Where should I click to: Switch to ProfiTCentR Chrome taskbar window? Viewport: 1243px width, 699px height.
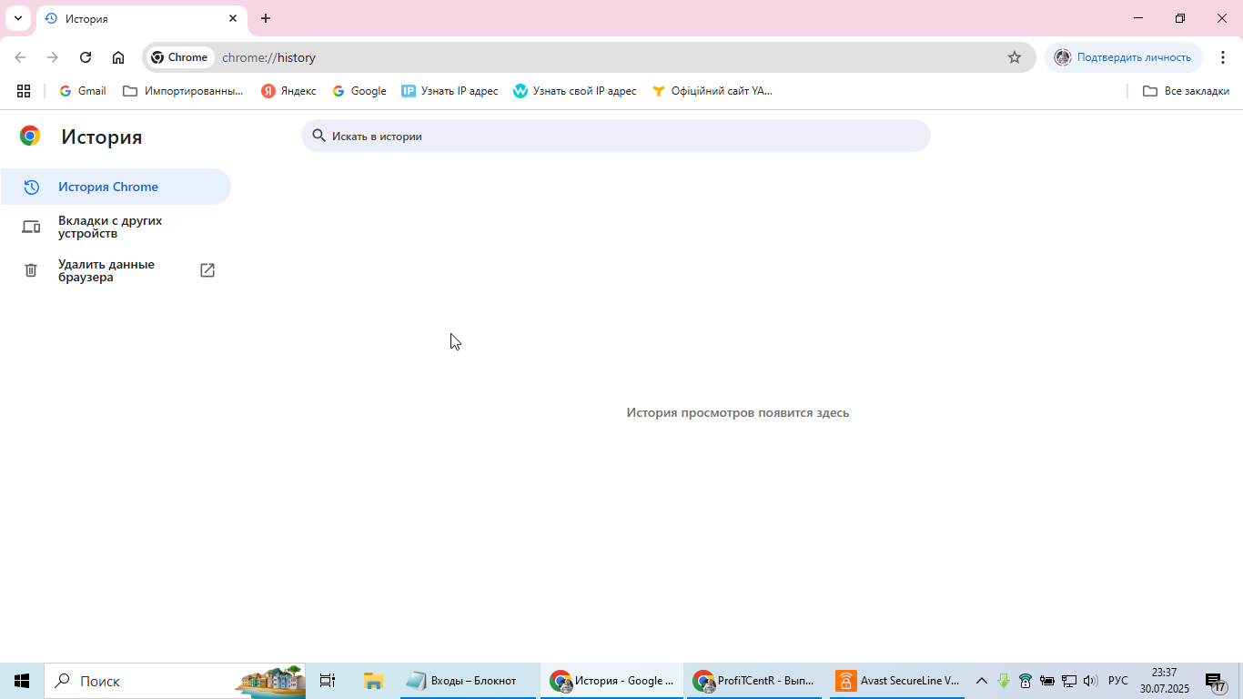tap(754, 681)
